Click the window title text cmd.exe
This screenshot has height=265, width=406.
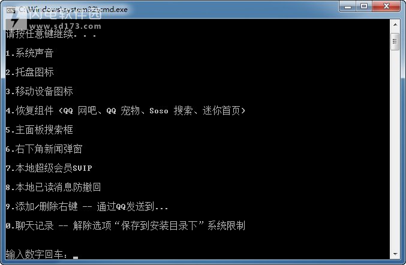pyautogui.click(x=73, y=10)
